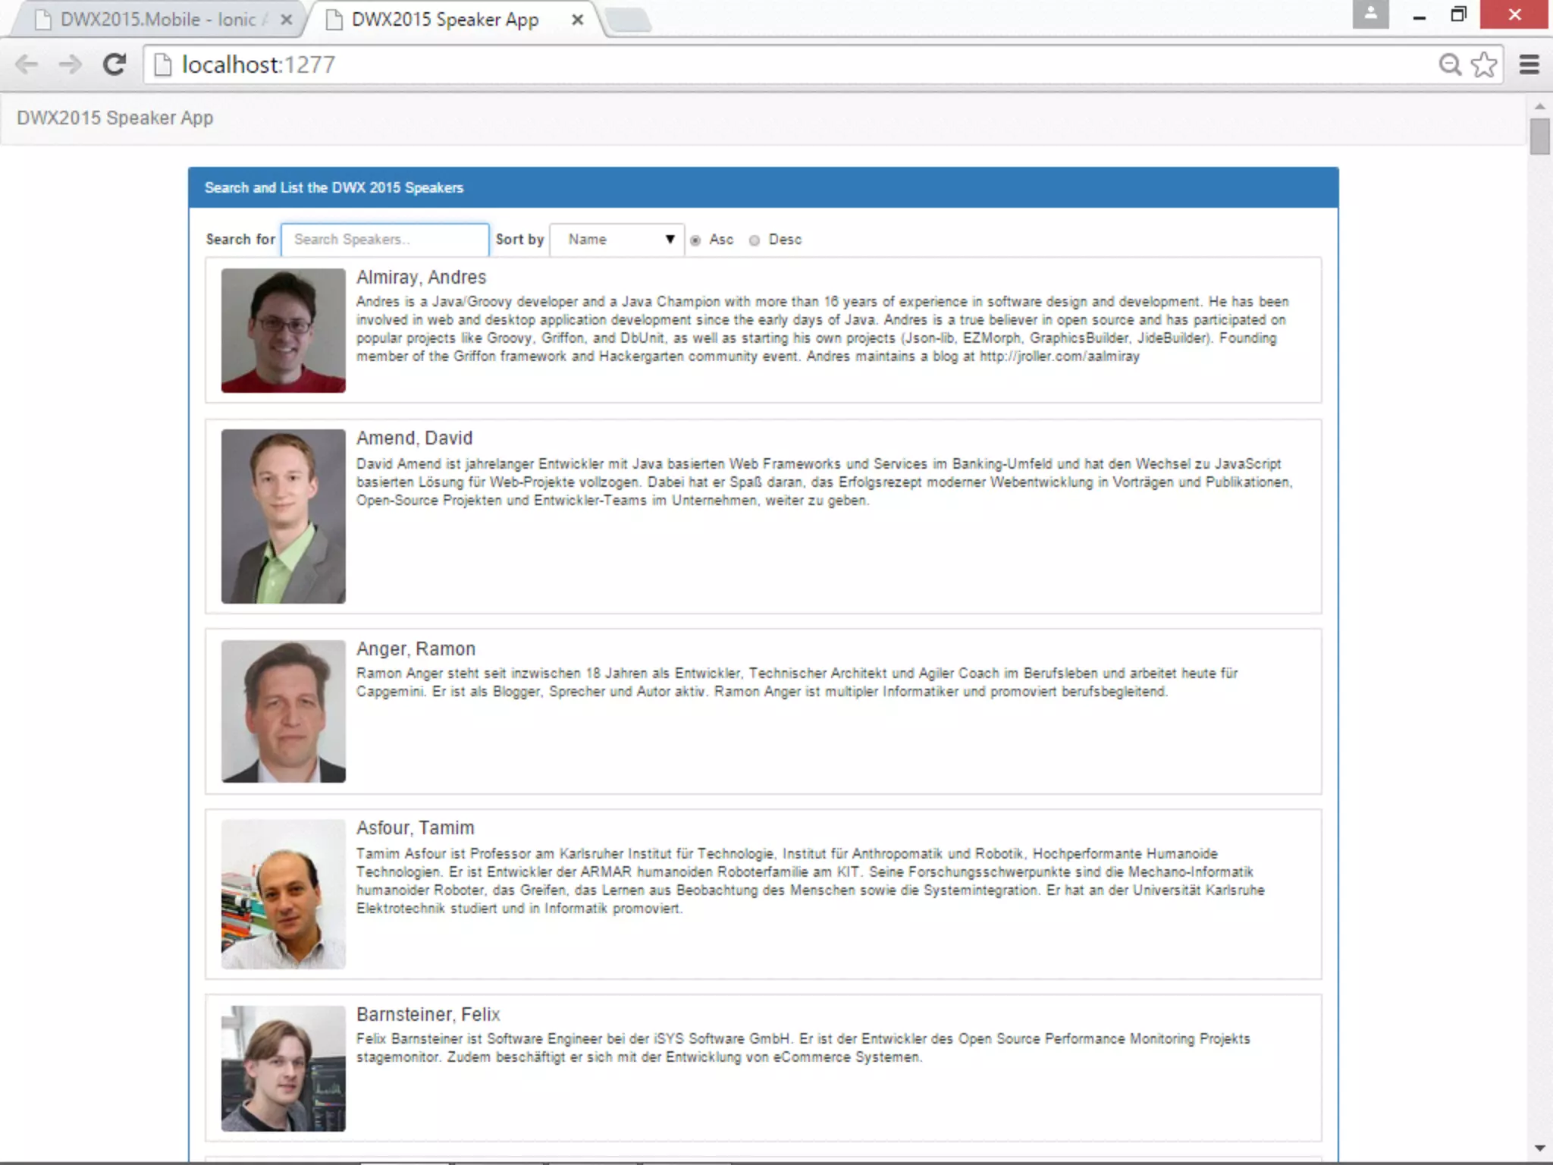
Task: Focus the Search Speakers input field
Action: (x=384, y=240)
